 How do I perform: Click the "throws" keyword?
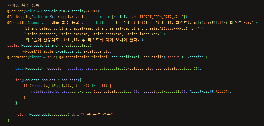pos(174,57)
